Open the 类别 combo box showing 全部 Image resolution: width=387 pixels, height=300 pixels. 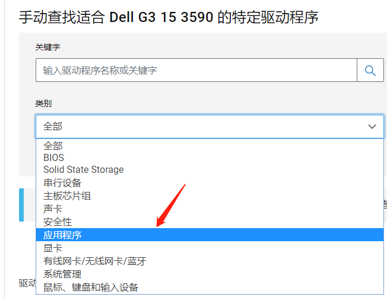point(202,127)
